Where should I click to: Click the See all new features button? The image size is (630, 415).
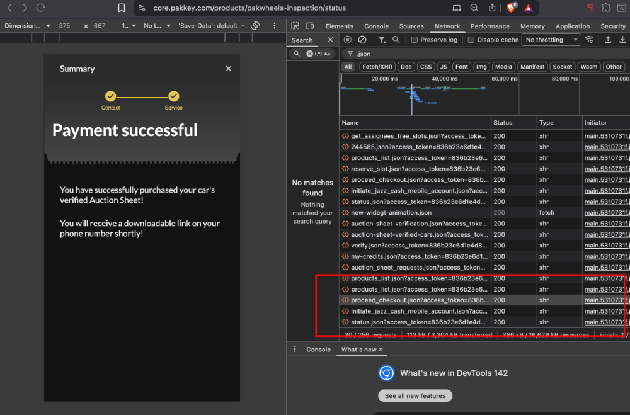(415, 396)
